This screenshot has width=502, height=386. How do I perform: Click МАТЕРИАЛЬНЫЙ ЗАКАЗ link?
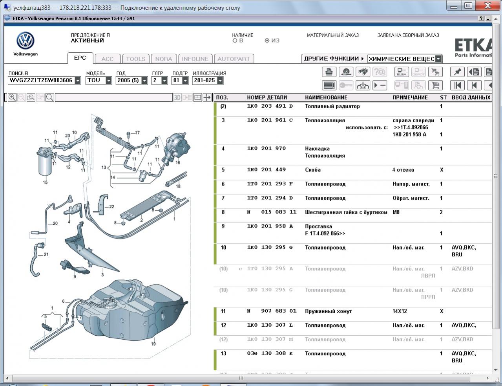point(333,35)
